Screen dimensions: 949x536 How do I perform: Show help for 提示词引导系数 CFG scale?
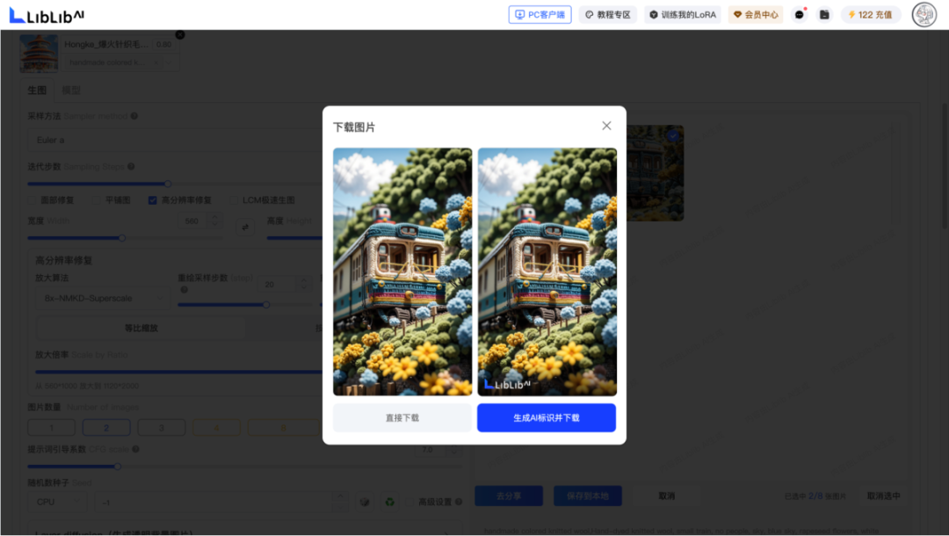(x=135, y=450)
